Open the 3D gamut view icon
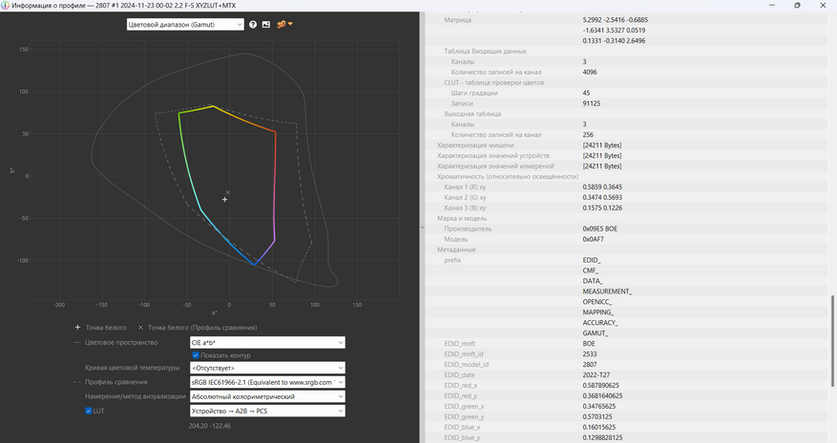 pos(281,24)
